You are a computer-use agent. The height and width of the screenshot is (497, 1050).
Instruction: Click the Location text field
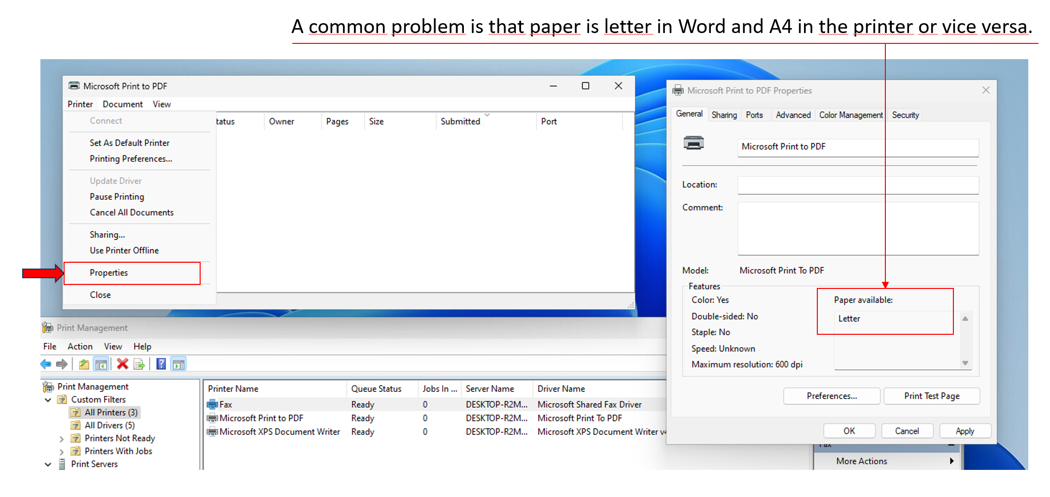858,185
